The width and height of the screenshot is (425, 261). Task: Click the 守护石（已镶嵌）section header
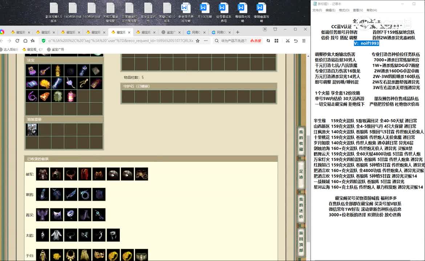point(199,86)
